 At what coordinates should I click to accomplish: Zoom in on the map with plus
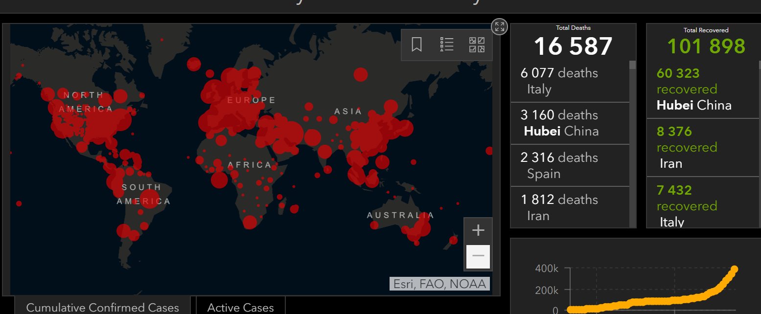pos(478,230)
